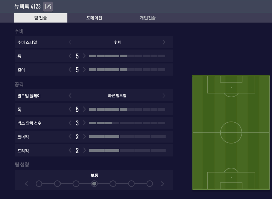Viewport: 272px width, 199px height.
Task: Select the selected 보통 팀 성향 circle
Action: click(x=94, y=184)
